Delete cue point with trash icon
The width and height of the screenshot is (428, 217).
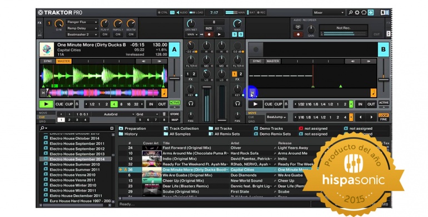pos(164,114)
